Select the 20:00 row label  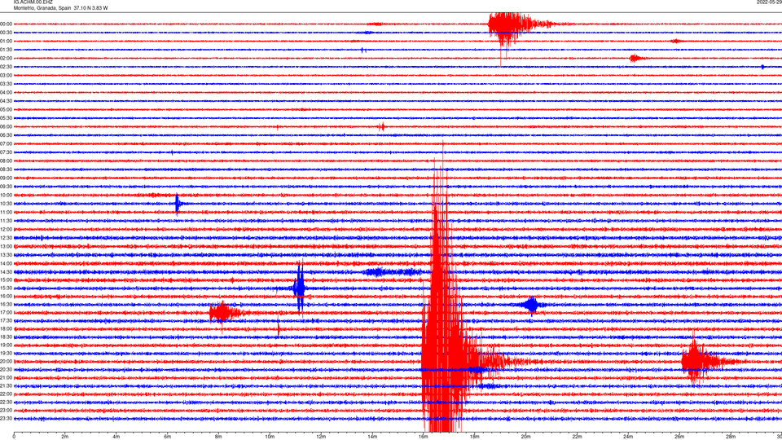point(6,362)
